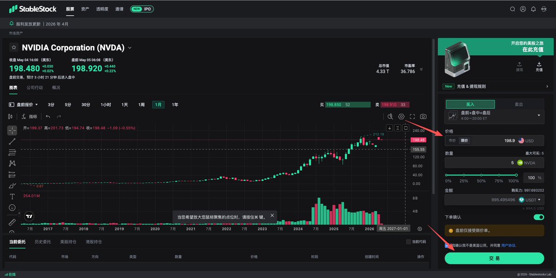Select the trend line drawing tool

12,142
